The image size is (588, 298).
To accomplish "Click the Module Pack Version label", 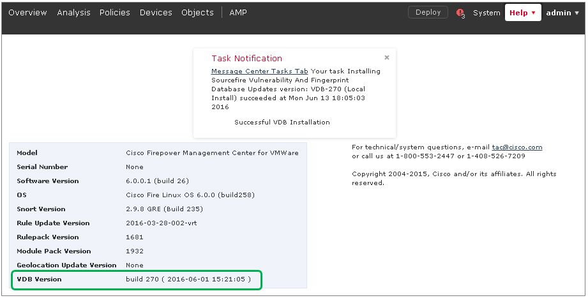I will point(54,251).
